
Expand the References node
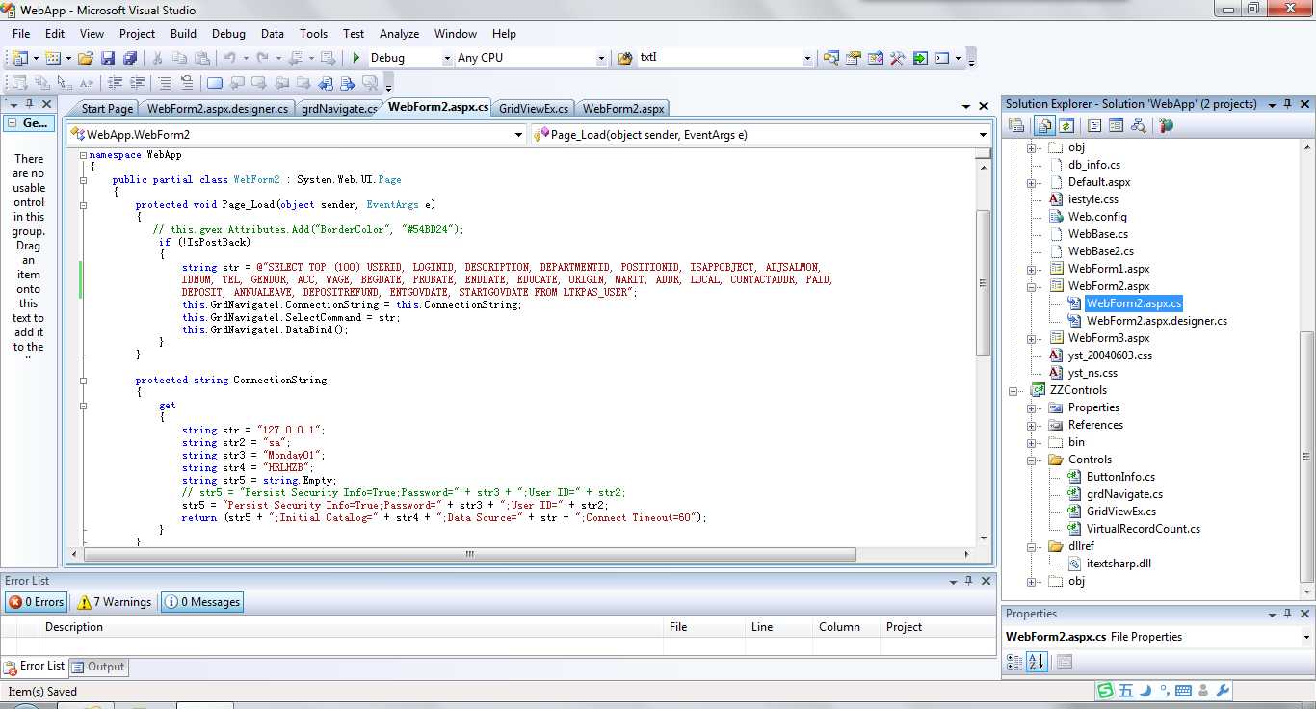(1031, 425)
